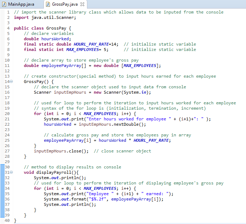The image size is (246, 224).
Task: Place cursor on HOURL_PAY_RATE constant declaration
Action: pyautogui.click(x=91, y=44)
